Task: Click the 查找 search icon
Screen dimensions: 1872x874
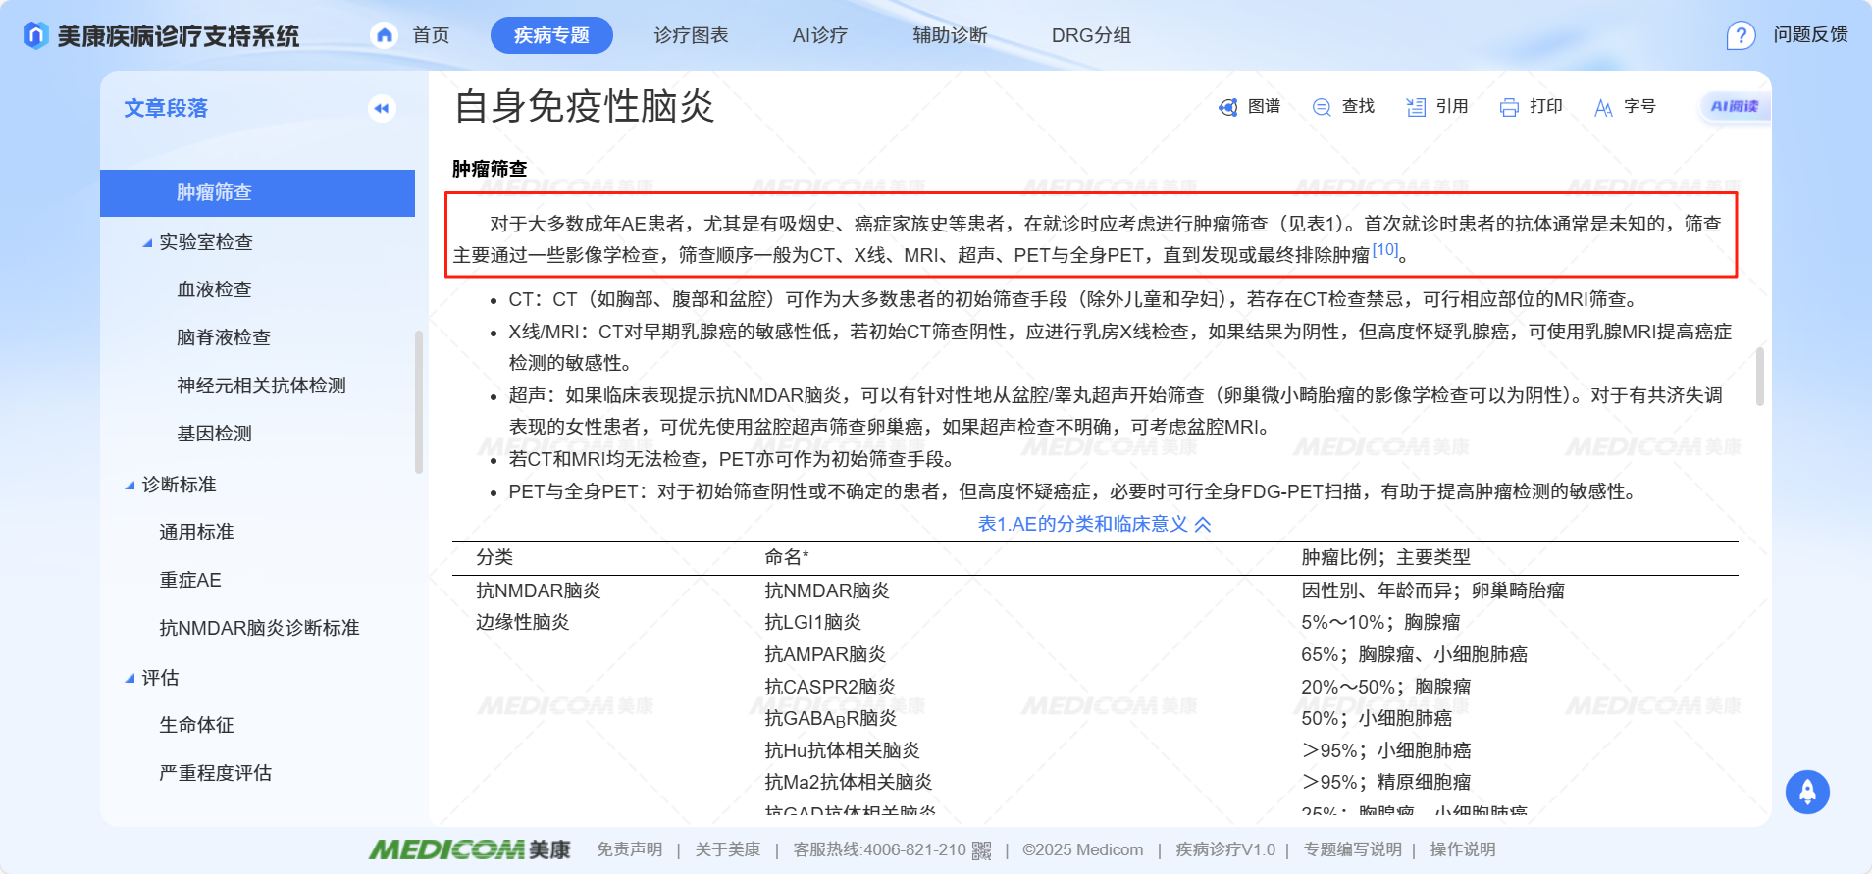Action: click(1322, 107)
